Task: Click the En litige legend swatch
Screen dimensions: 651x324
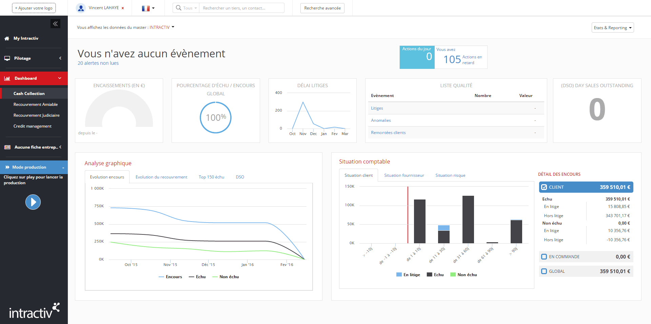Action: [399, 275]
